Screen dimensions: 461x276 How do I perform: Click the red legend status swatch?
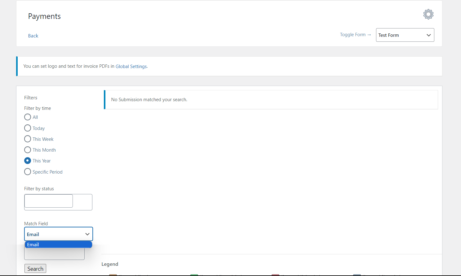tap(276, 275)
